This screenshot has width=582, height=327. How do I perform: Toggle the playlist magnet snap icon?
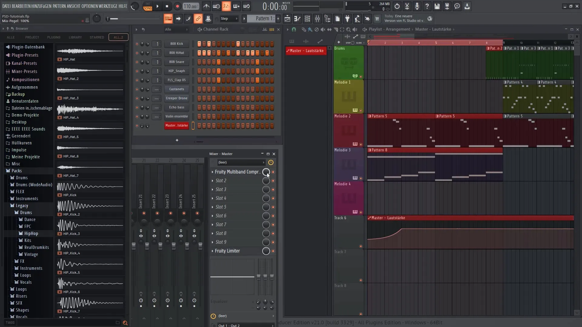[294, 29]
